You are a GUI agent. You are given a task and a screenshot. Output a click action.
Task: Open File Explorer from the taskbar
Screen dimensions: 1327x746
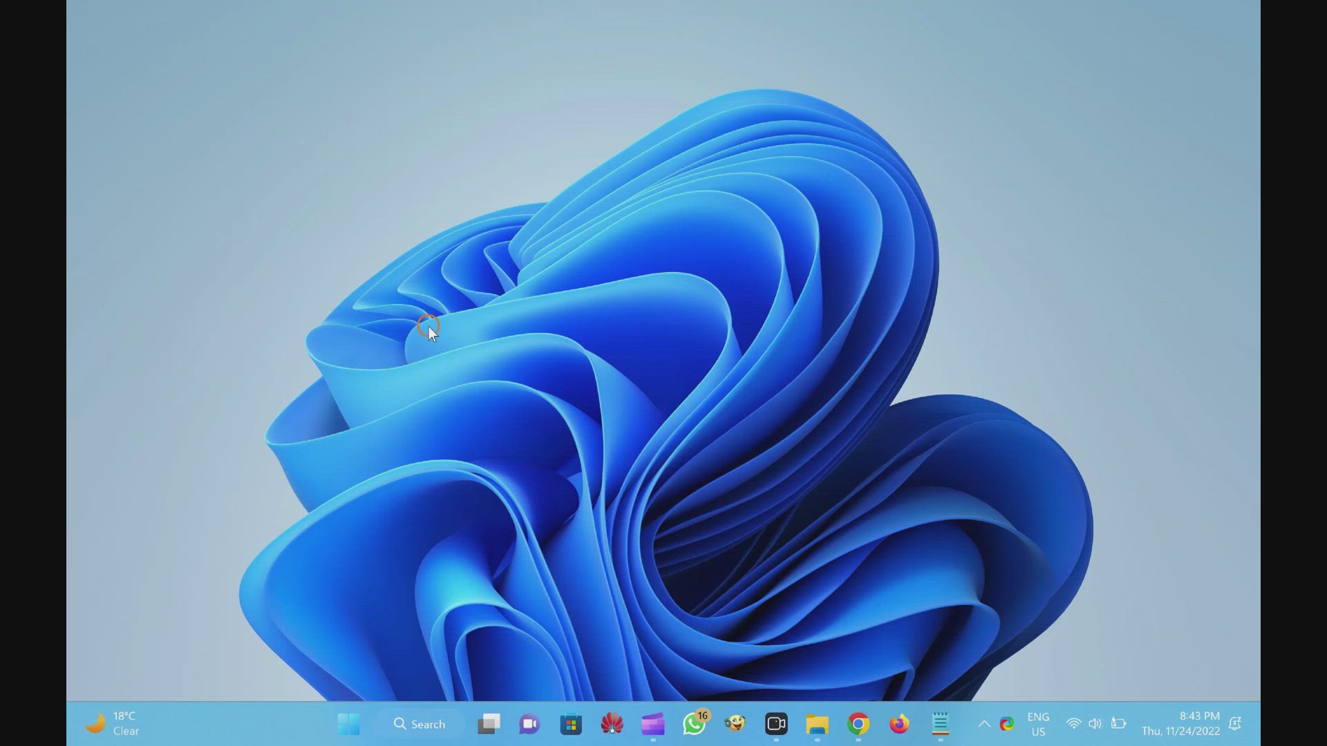coord(817,724)
